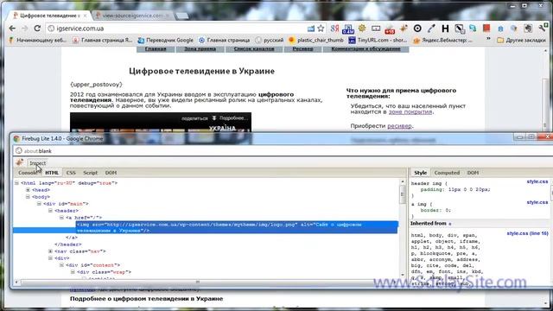553x311 pixels.
Task: Expand the nav class="nav" node
Action: 50,251
